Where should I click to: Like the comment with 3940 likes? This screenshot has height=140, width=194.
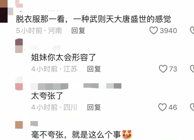click(x=154, y=30)
